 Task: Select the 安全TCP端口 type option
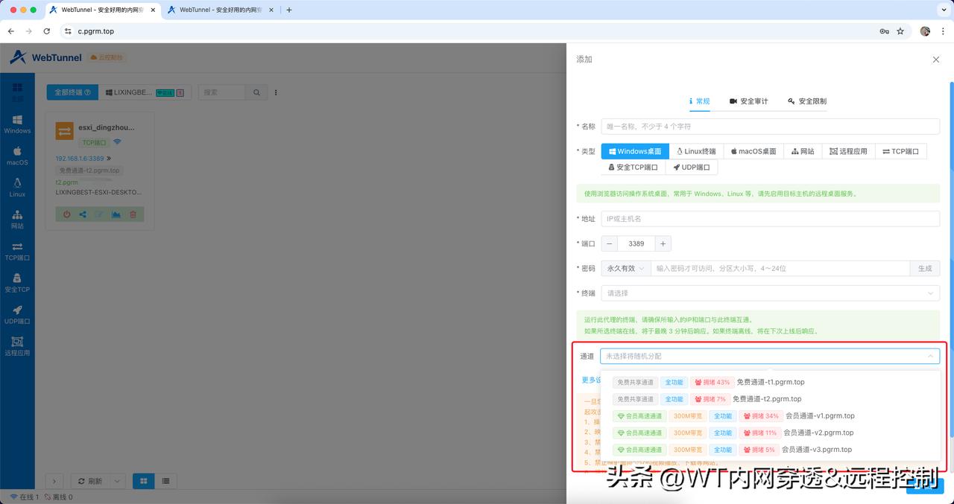631,167
